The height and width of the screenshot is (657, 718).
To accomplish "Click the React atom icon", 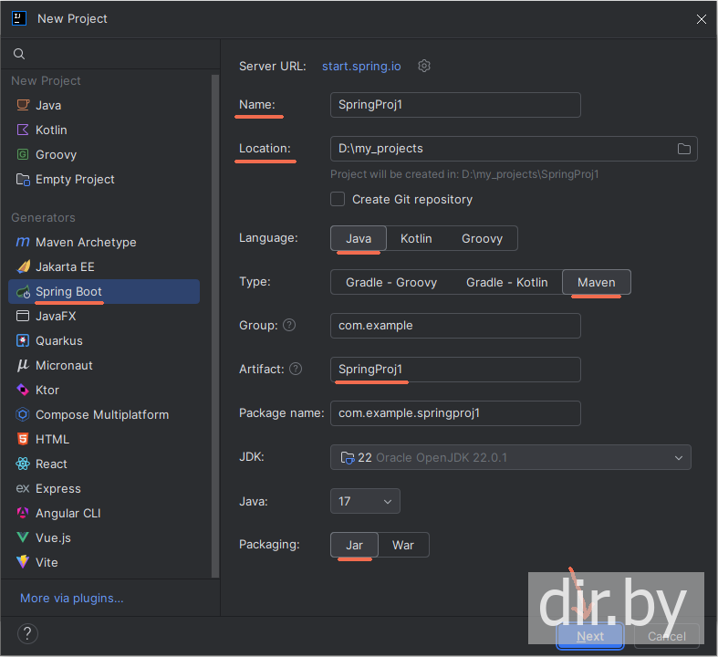I will (23, 464).
